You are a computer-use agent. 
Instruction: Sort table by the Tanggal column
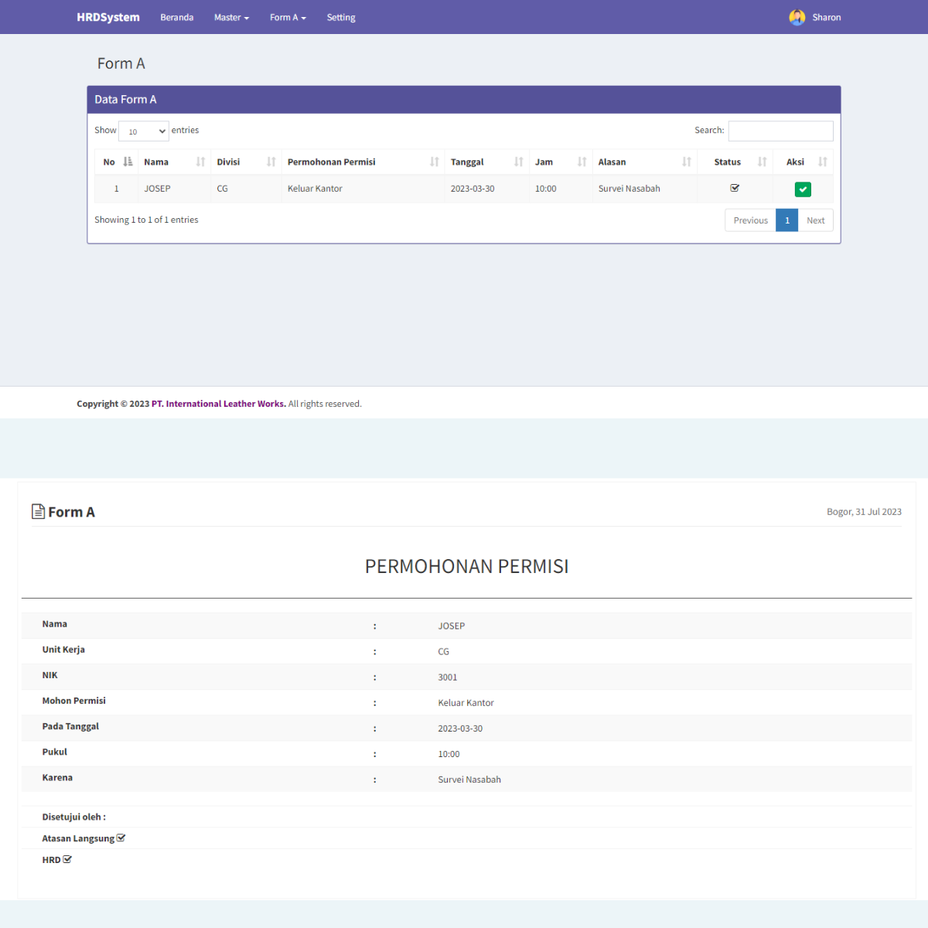486,162
